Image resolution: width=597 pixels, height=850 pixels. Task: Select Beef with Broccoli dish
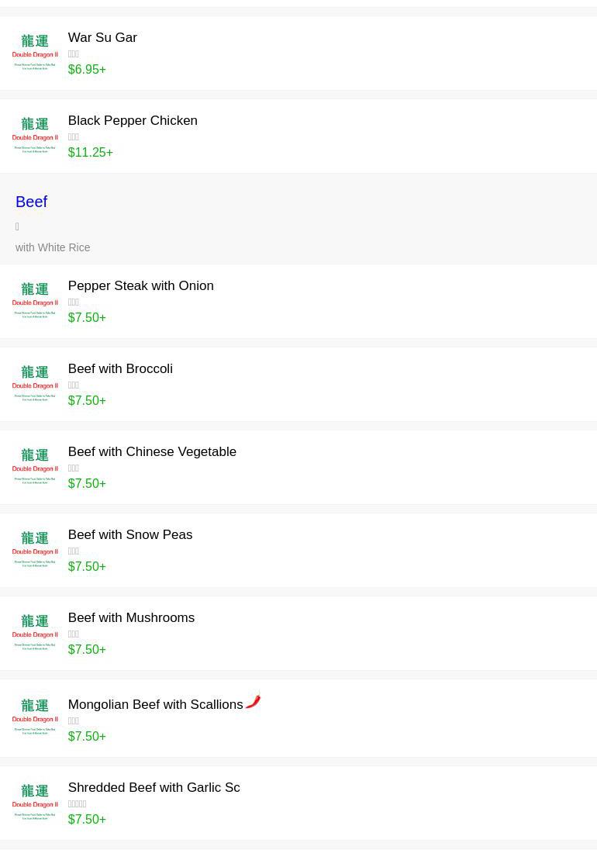click(120, 369)
